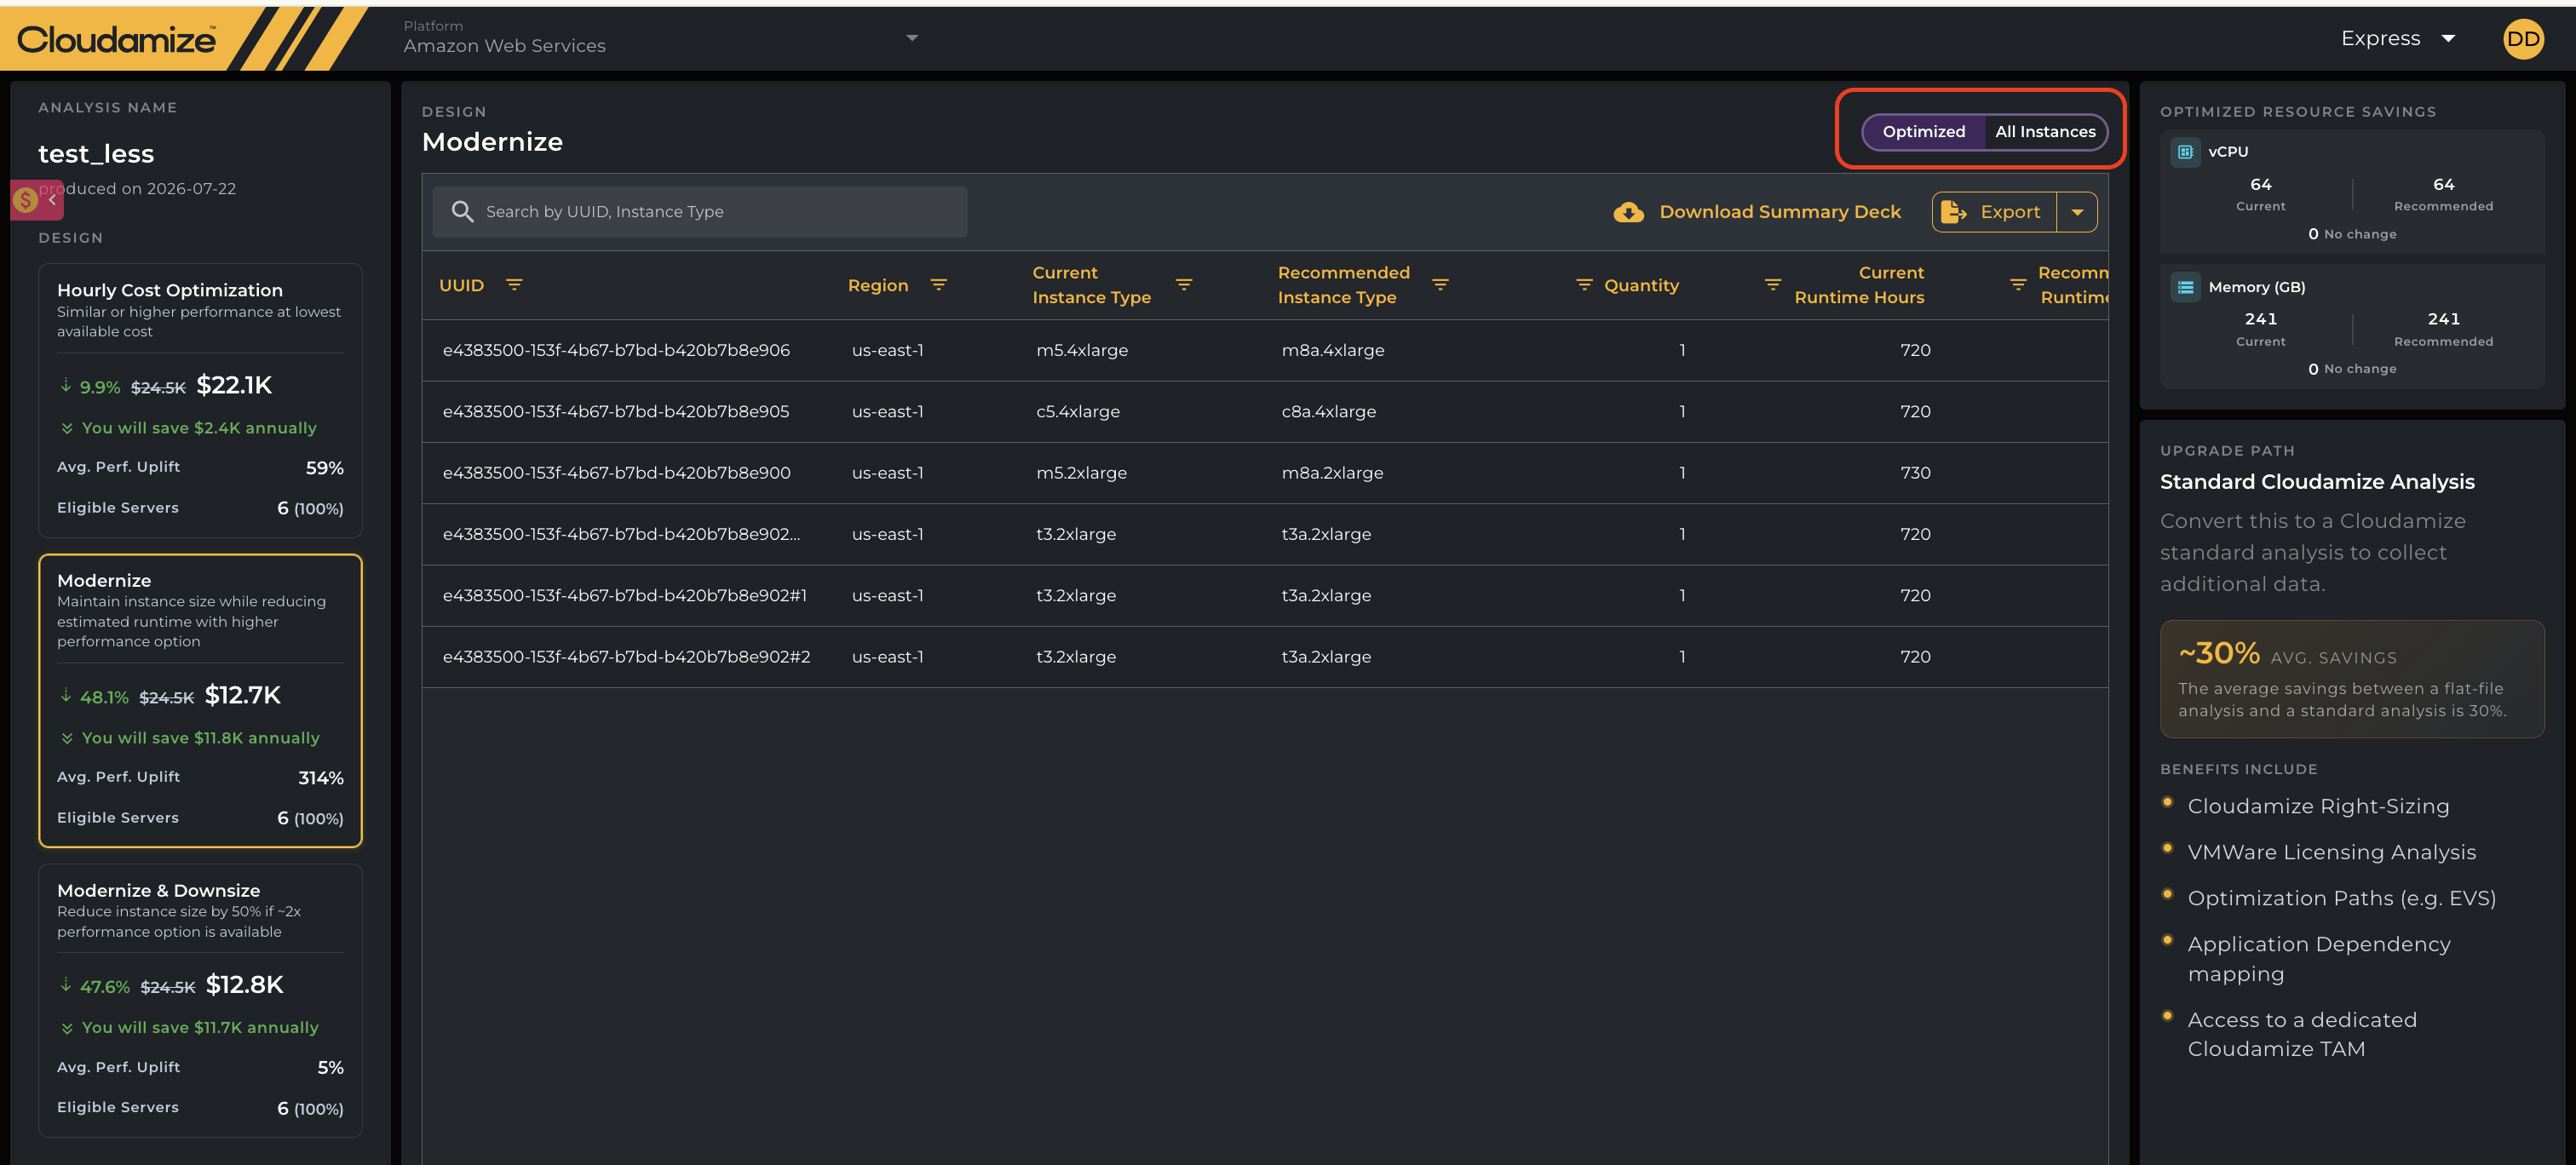Open the Quantity column filter
Image resolution: width=2576 pixels, height=1165 pixels.
tap(1584, 285)
